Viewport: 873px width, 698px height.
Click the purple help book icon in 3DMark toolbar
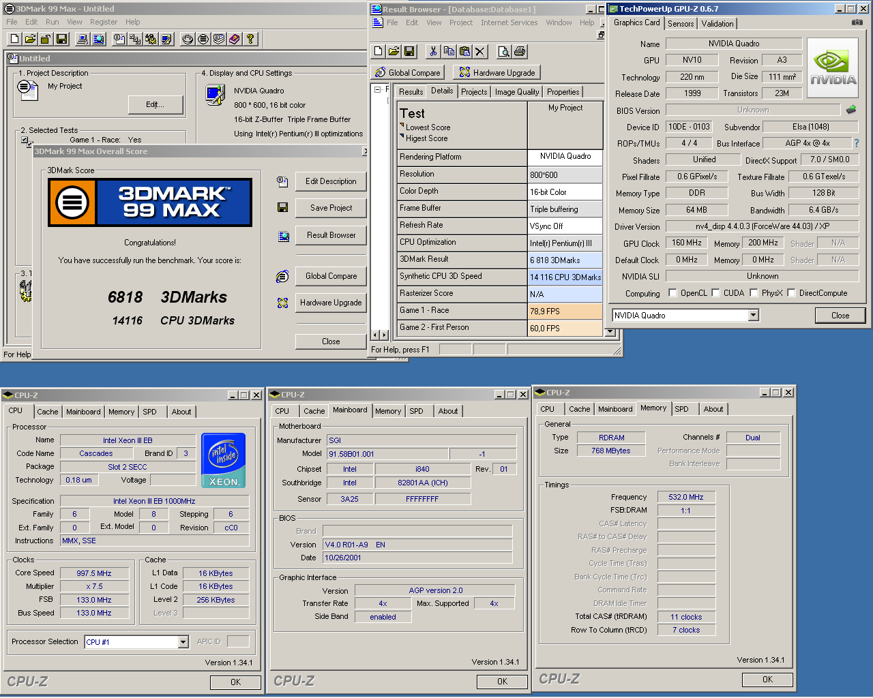pos(234,40)
